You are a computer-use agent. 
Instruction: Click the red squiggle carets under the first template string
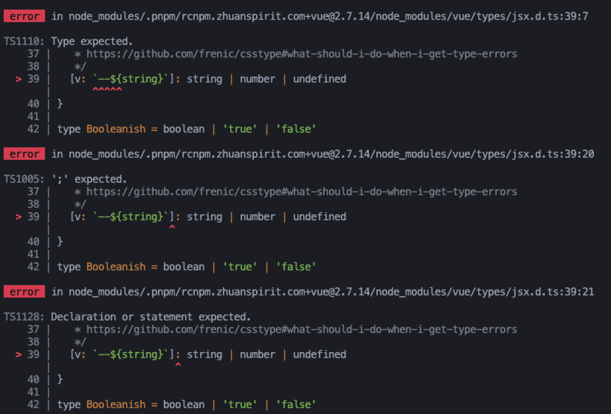[x=107, y=90]
